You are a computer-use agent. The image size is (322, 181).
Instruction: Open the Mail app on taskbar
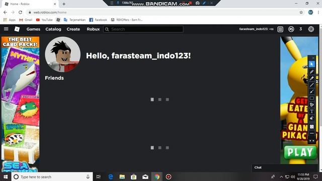145,176
